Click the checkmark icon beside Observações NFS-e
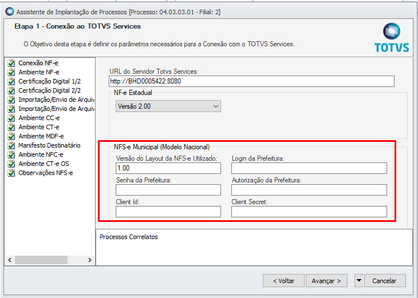 click(x=11, y=173)
